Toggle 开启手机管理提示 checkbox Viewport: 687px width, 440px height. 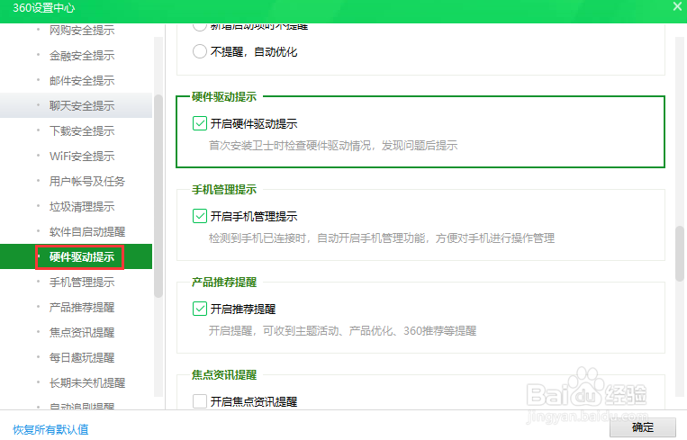coord(200,216)
